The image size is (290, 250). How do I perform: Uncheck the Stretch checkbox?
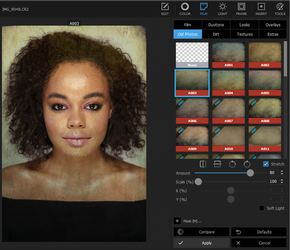266,164
